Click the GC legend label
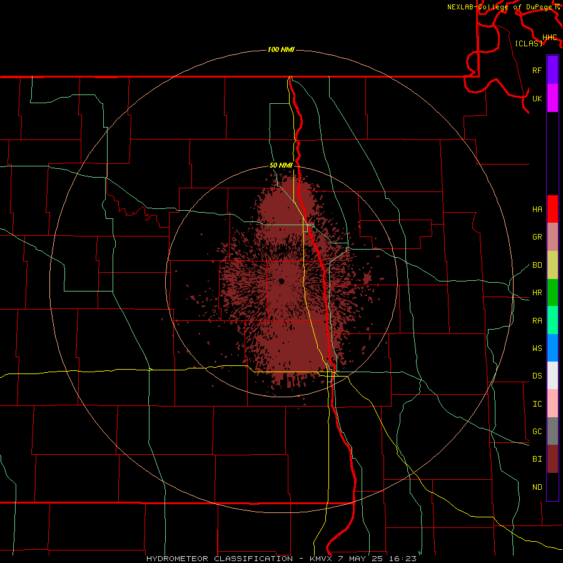Screen dimensions: 563x563 (537, 431)
